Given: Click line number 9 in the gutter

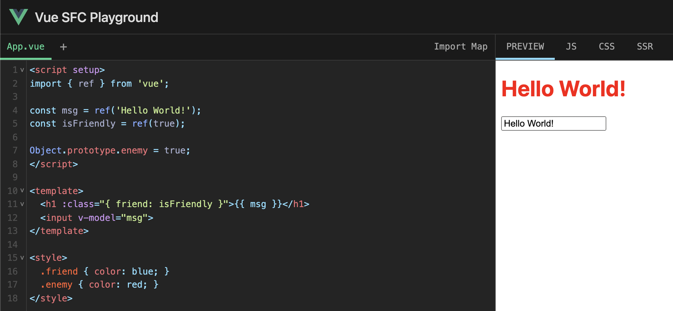Looking at the screenshot, I should (x=15, y=177).
